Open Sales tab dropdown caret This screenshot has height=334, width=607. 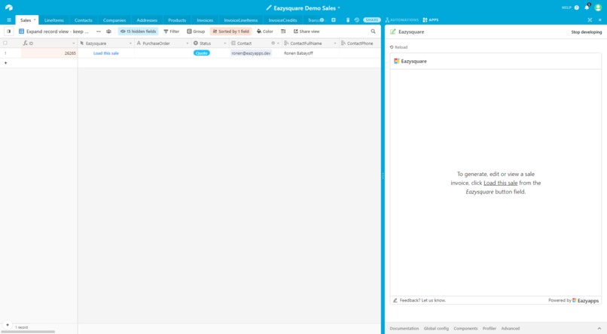[x=35, y=20]
